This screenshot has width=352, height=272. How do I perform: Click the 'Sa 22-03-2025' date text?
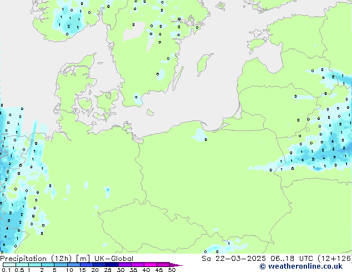tap(234, 259)
